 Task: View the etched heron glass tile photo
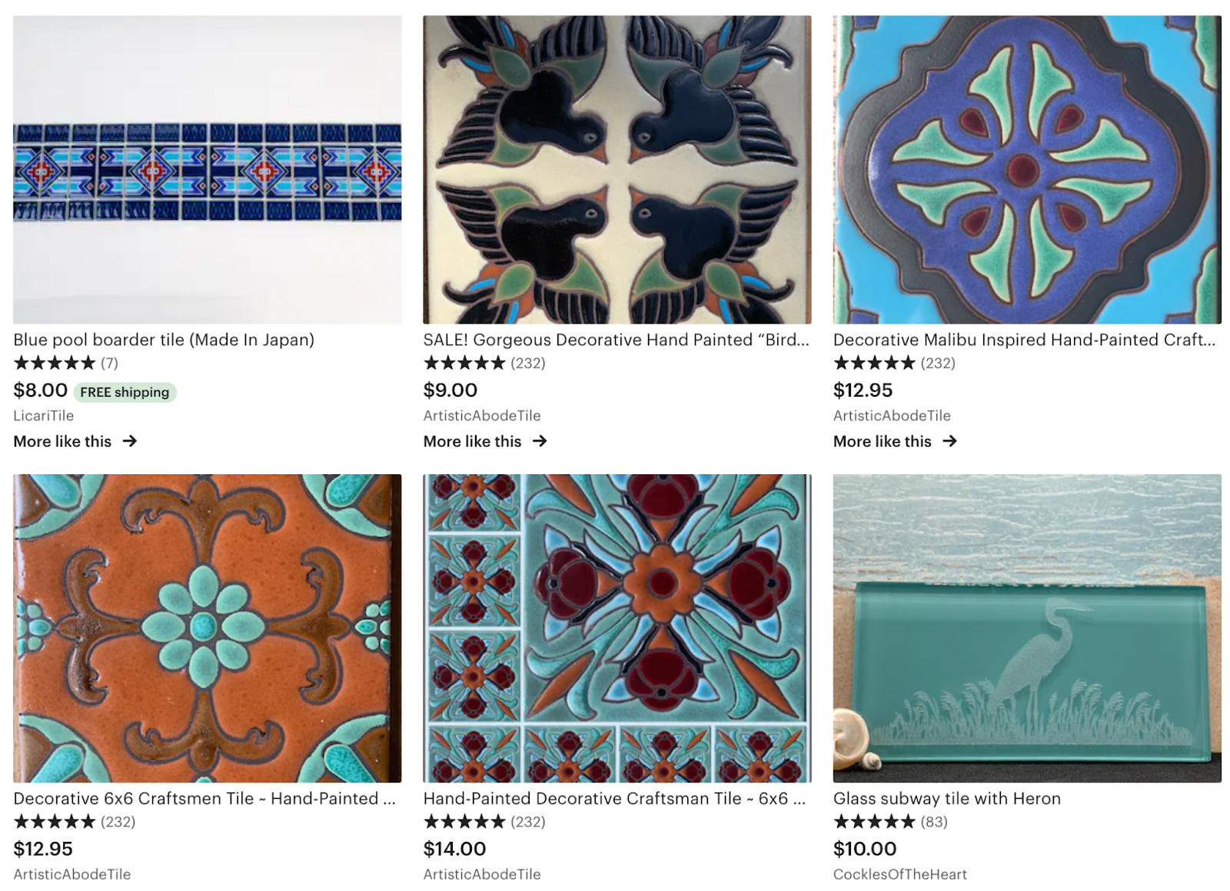1027,628
